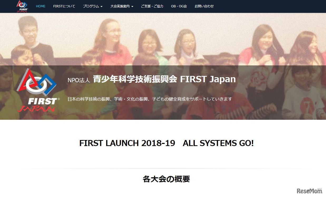Viewport: 326px width, 197px height.
Task: Click the 各大会の概要 section heading
Action: pyautogui.click(x=166, y=179)
